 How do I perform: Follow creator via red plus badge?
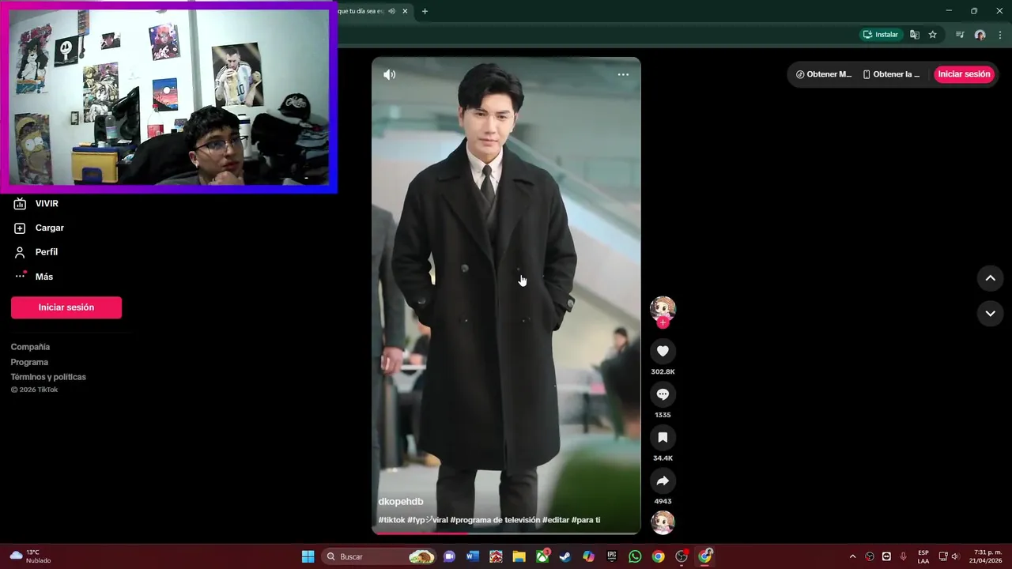(x=663, y=322)
